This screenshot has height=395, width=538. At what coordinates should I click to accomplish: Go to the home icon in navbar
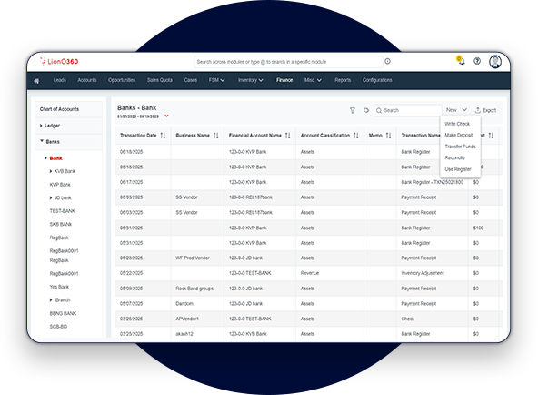click(36, 81)
